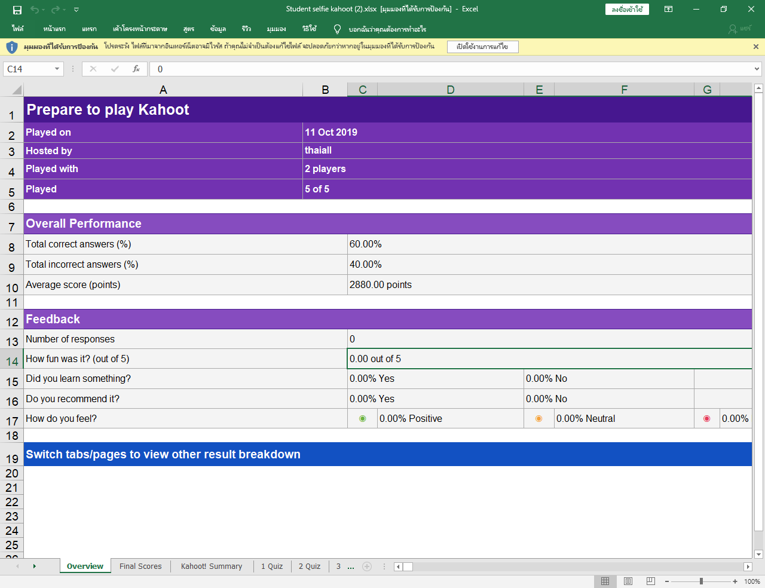
Task: Click the Undo arrow icon
Action: tap(35, 10)
